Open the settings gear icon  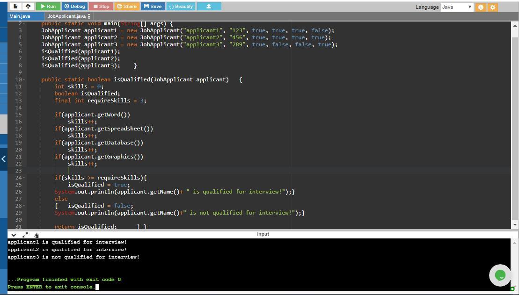point(493,7)
